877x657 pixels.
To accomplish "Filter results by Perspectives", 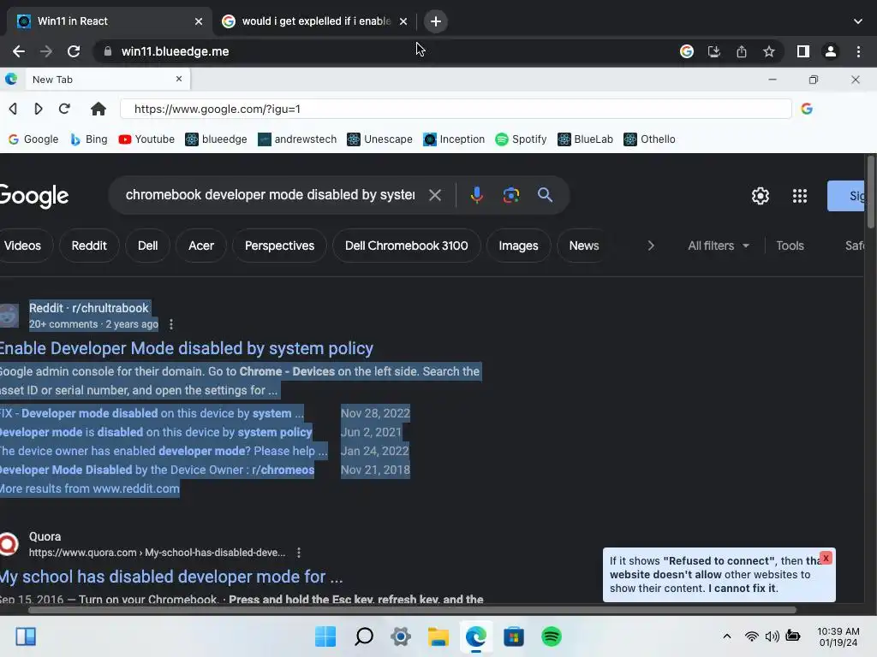I will pos(279,246).
